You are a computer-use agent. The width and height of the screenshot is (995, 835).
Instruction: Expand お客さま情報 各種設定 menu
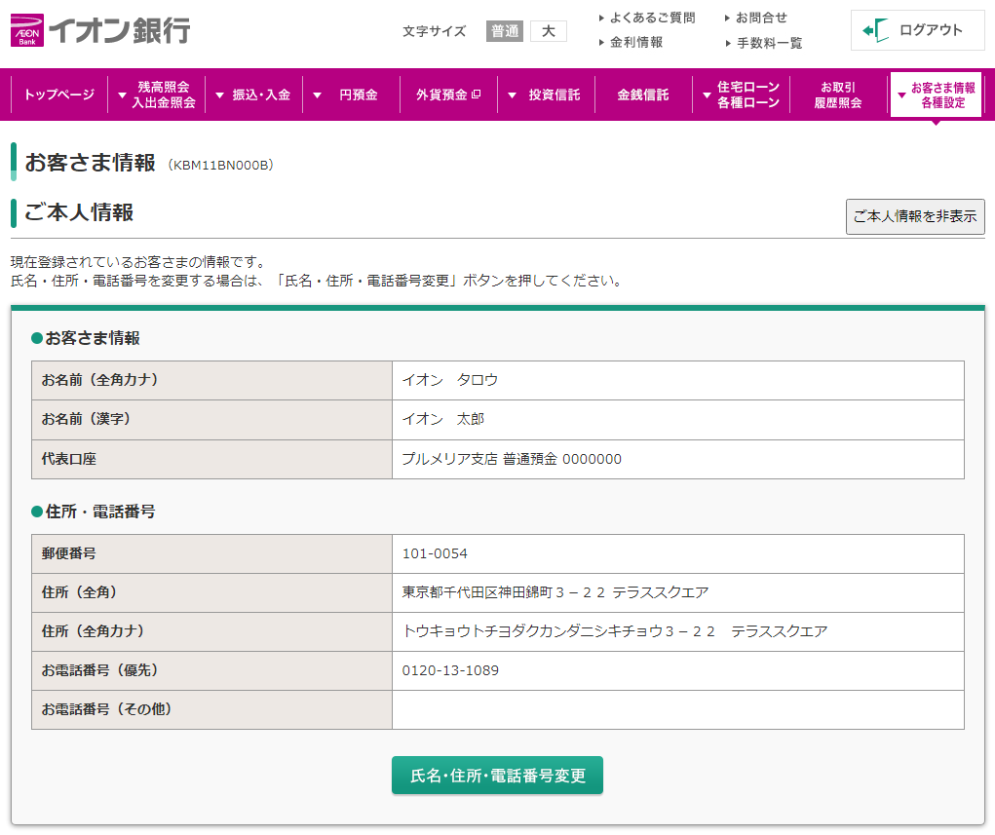(936, 95)
